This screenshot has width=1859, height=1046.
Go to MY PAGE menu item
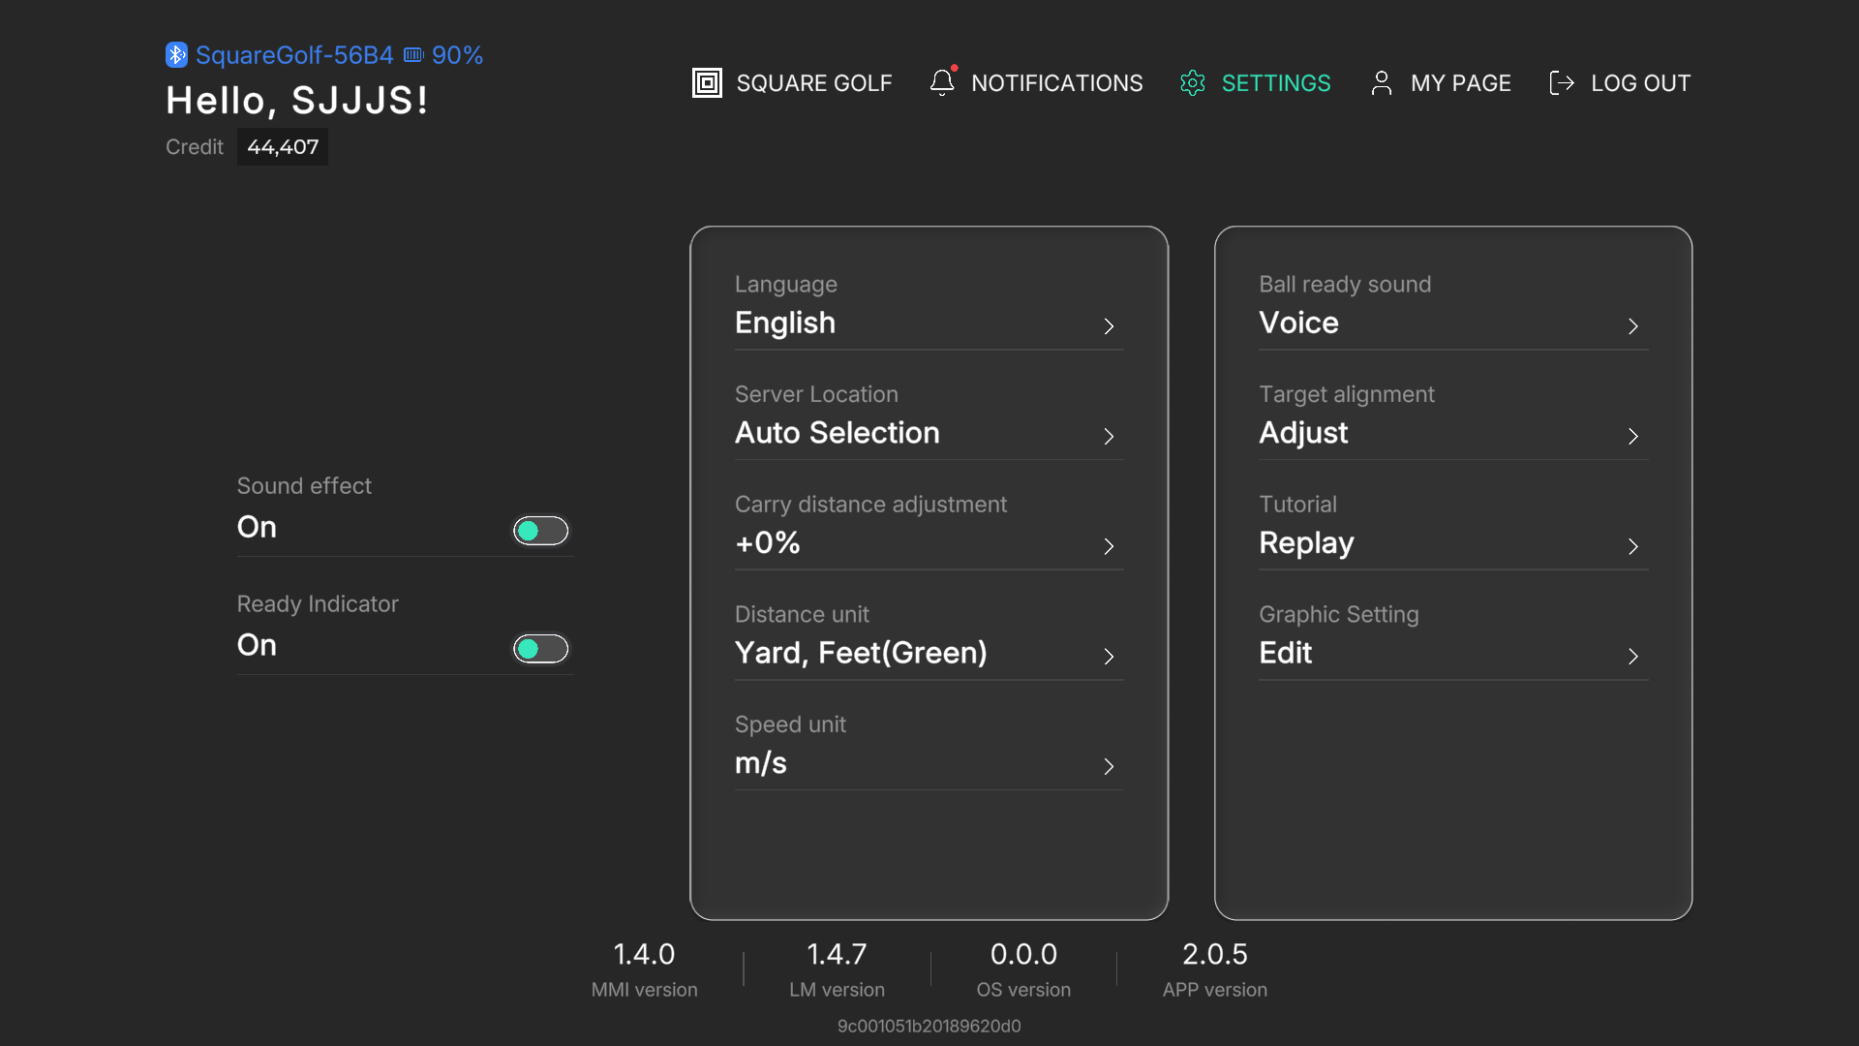coord(1460,83)
